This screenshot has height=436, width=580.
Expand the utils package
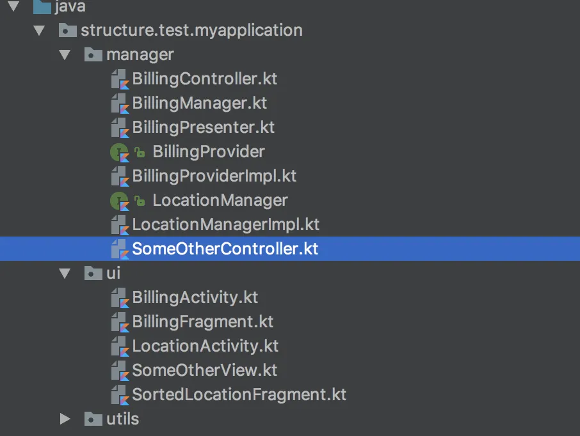[x=65, y=419]
